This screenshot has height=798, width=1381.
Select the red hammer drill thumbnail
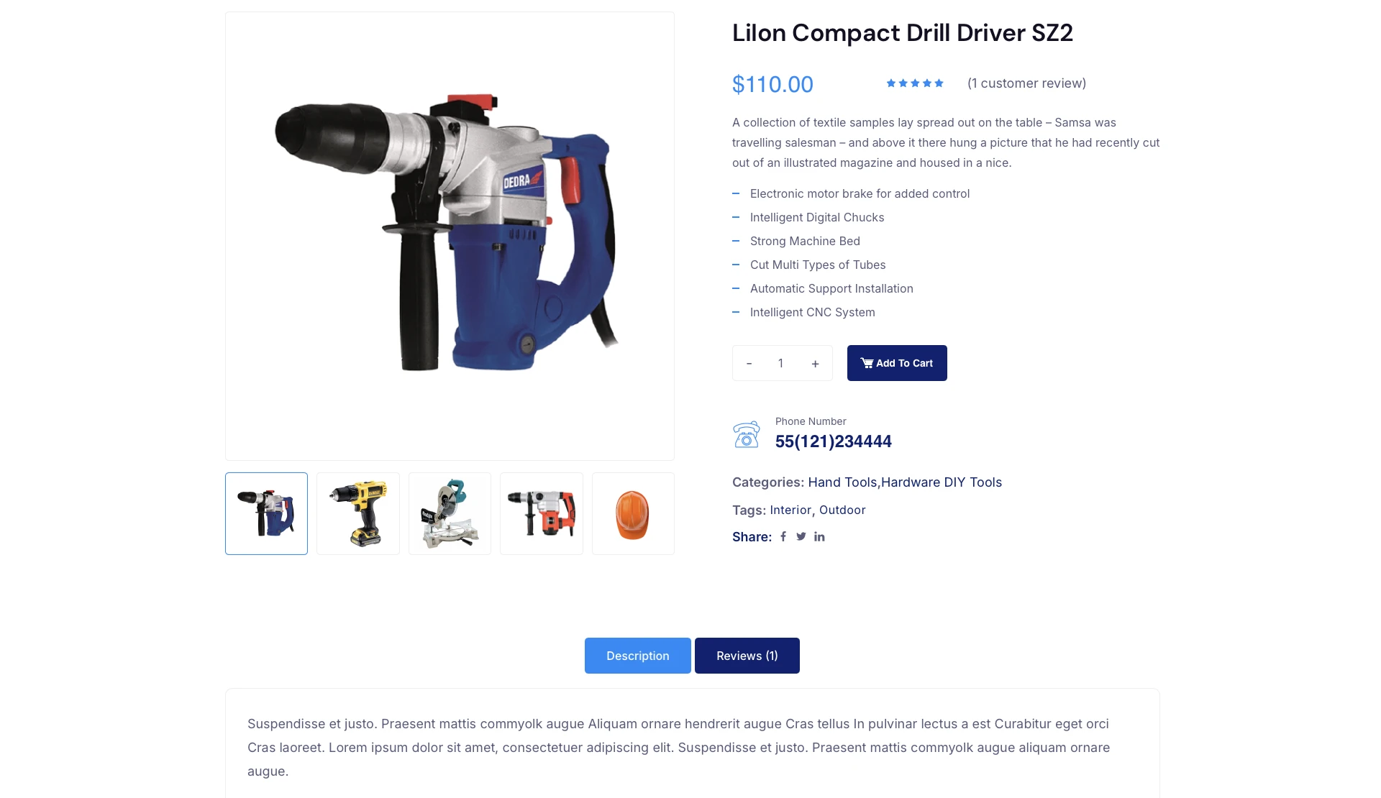(x=542, y=513)
